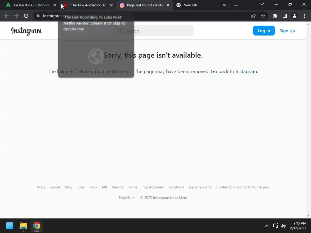The width and height of the screenshot is (311, 233).
Task: Click the page scrollbar up arrow
Action: [x=308, y=24]
